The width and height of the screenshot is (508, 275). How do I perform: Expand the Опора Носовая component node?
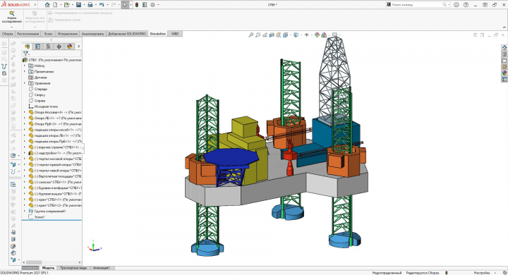tap(25, 112)
